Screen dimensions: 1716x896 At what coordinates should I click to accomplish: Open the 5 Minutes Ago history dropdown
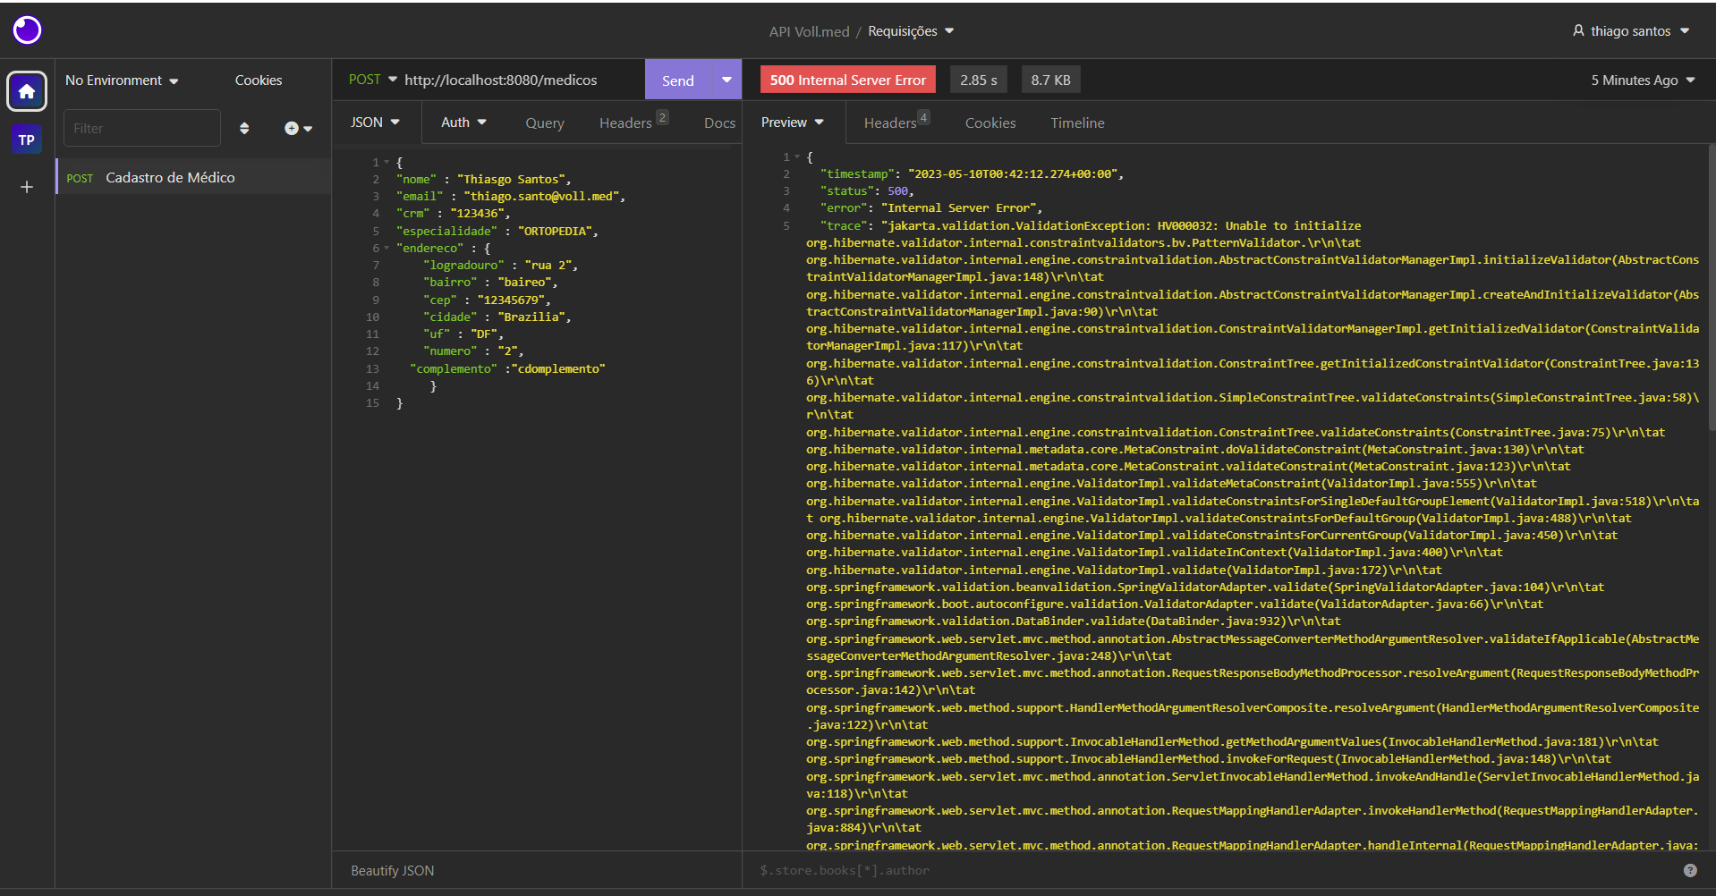[x=1644, y=80]
